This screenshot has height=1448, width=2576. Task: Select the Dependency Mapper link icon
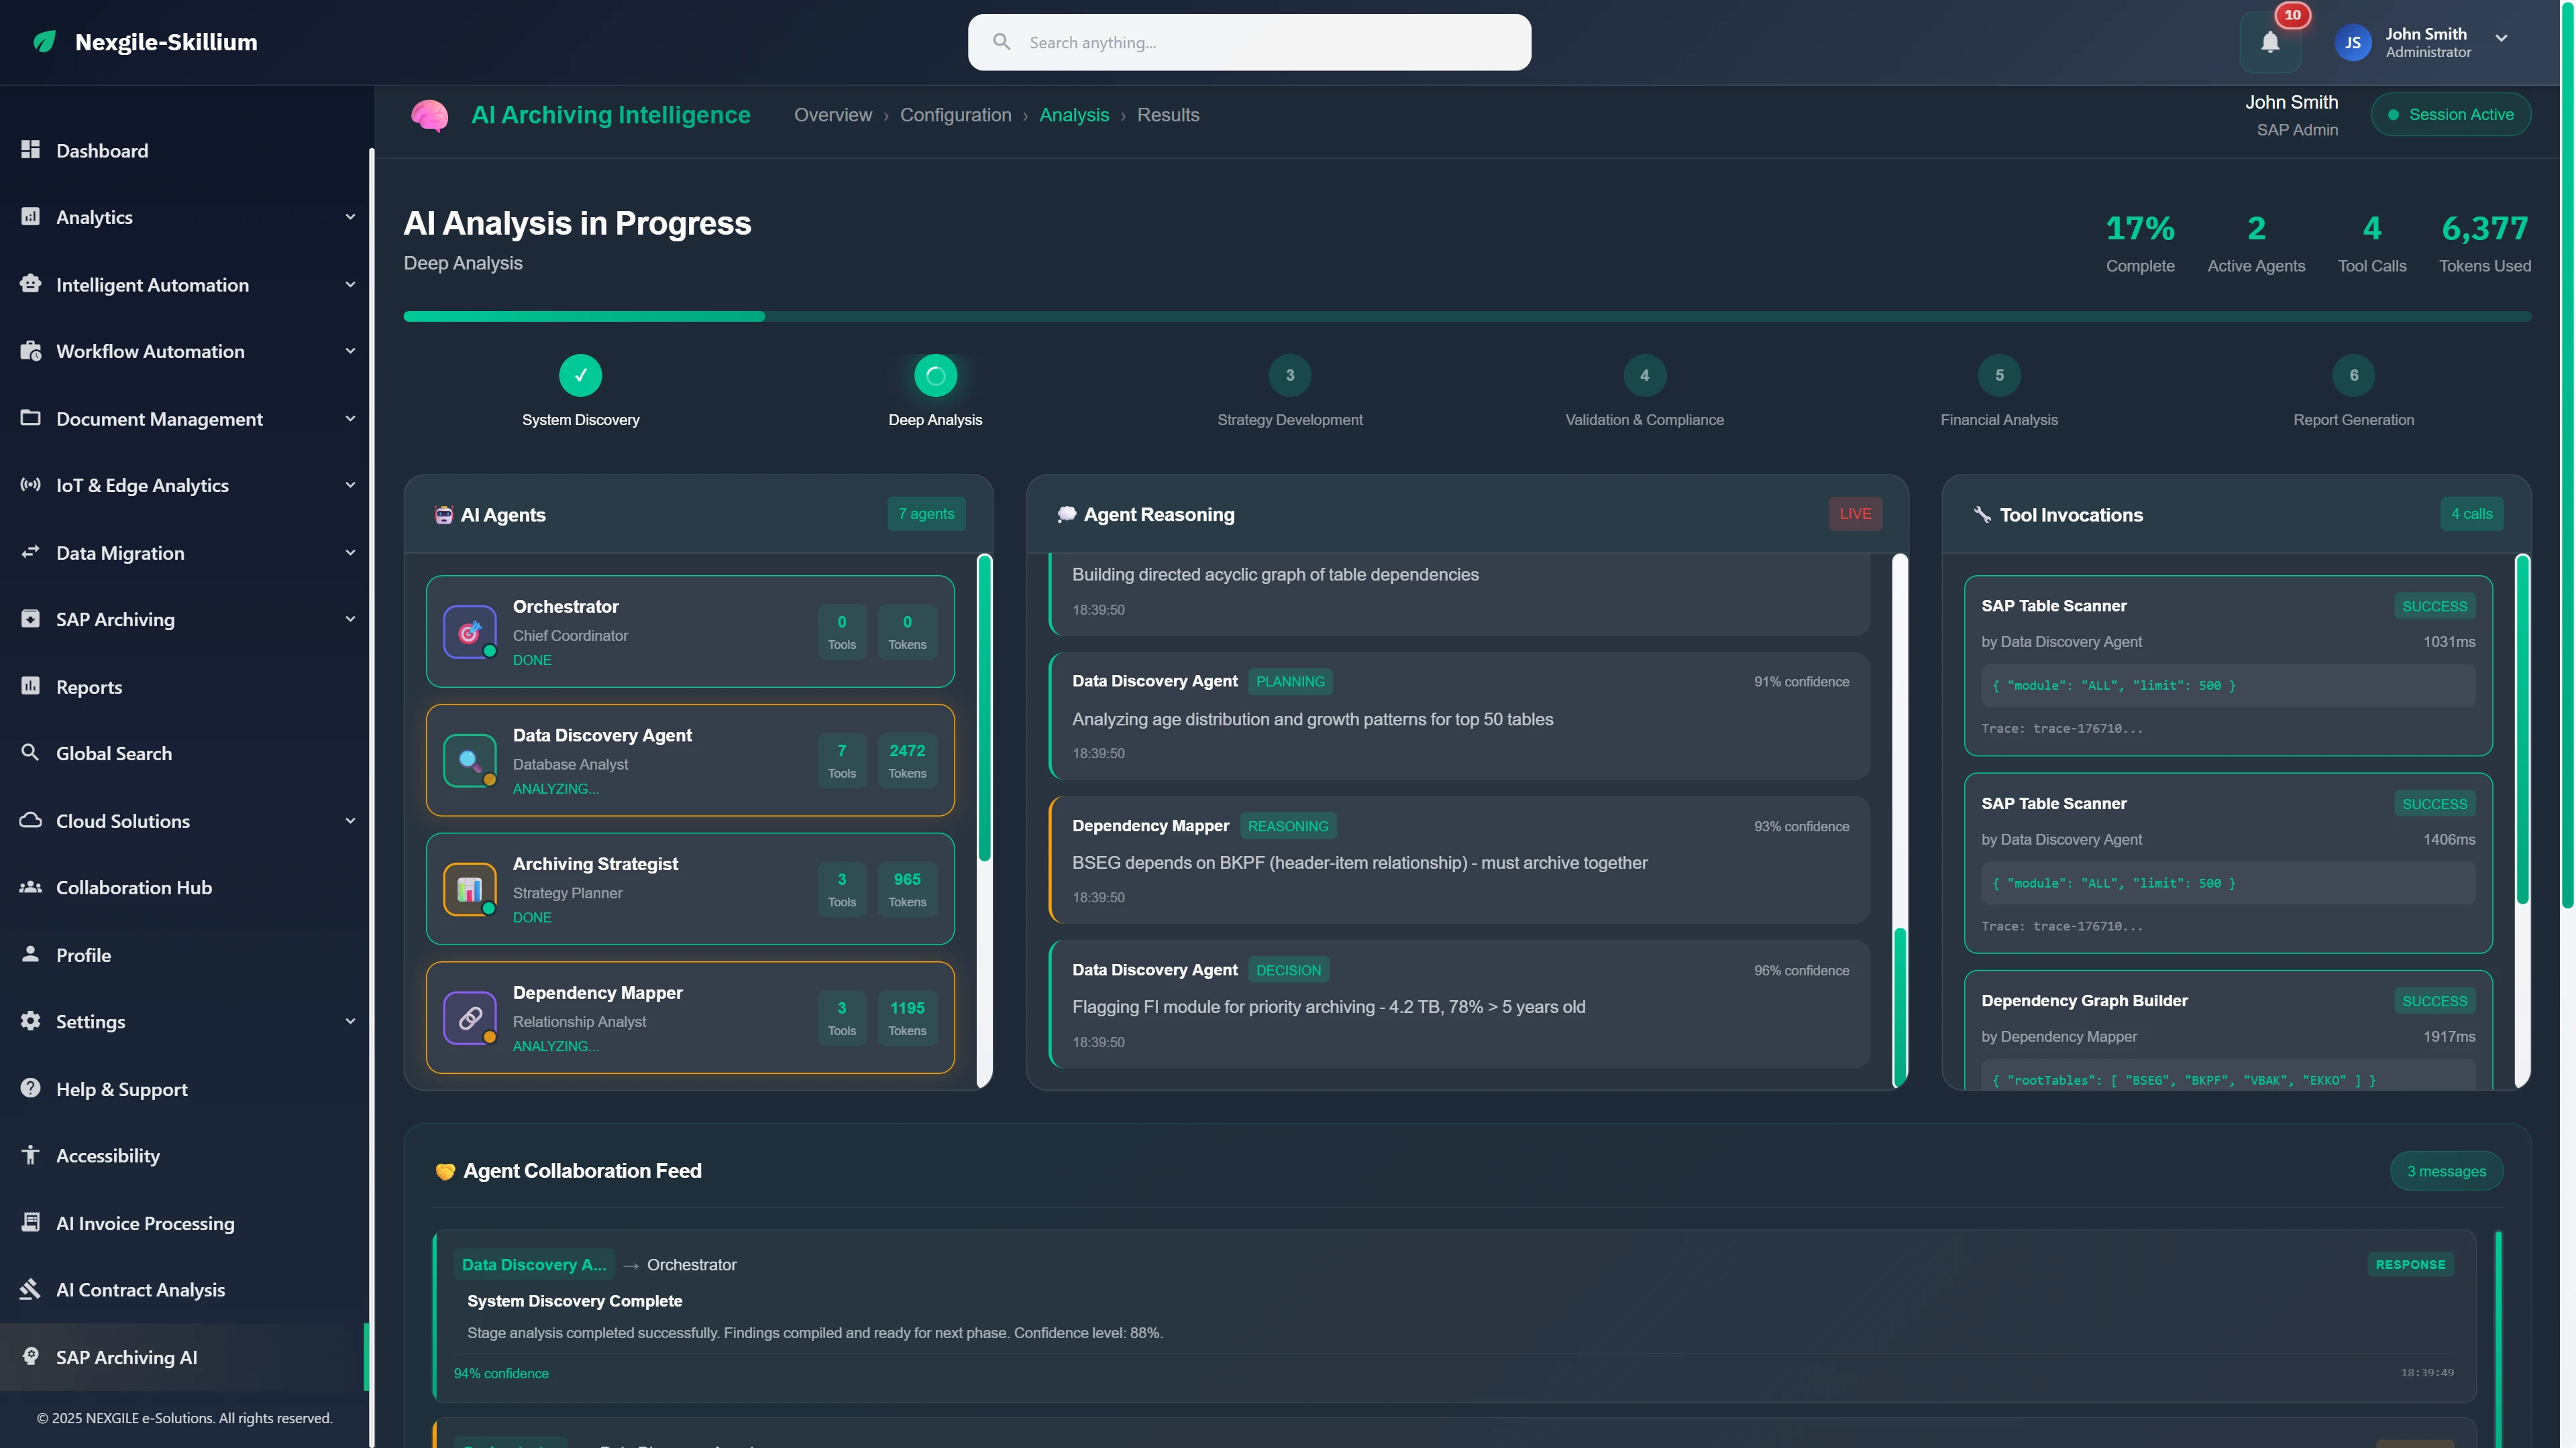pyautogui.click(x=470, y=1018)
